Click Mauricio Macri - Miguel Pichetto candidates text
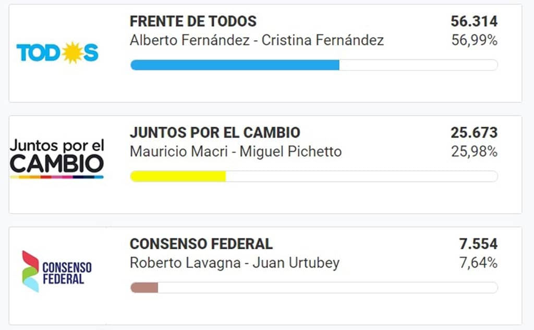 (x=236, y=152)
